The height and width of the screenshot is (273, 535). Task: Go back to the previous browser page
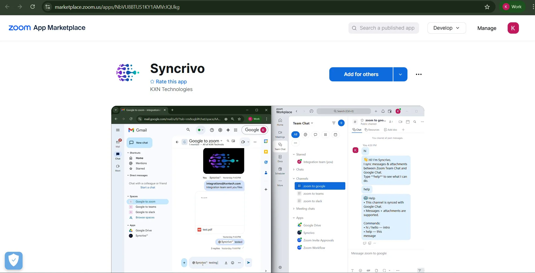(8, 7)
